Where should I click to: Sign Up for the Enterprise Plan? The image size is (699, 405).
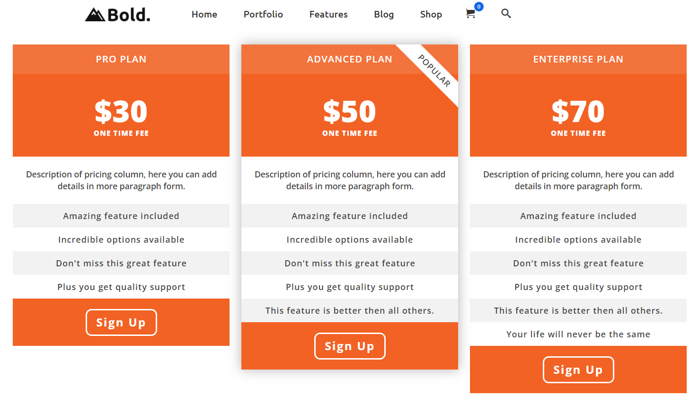[x=578, y=370]
